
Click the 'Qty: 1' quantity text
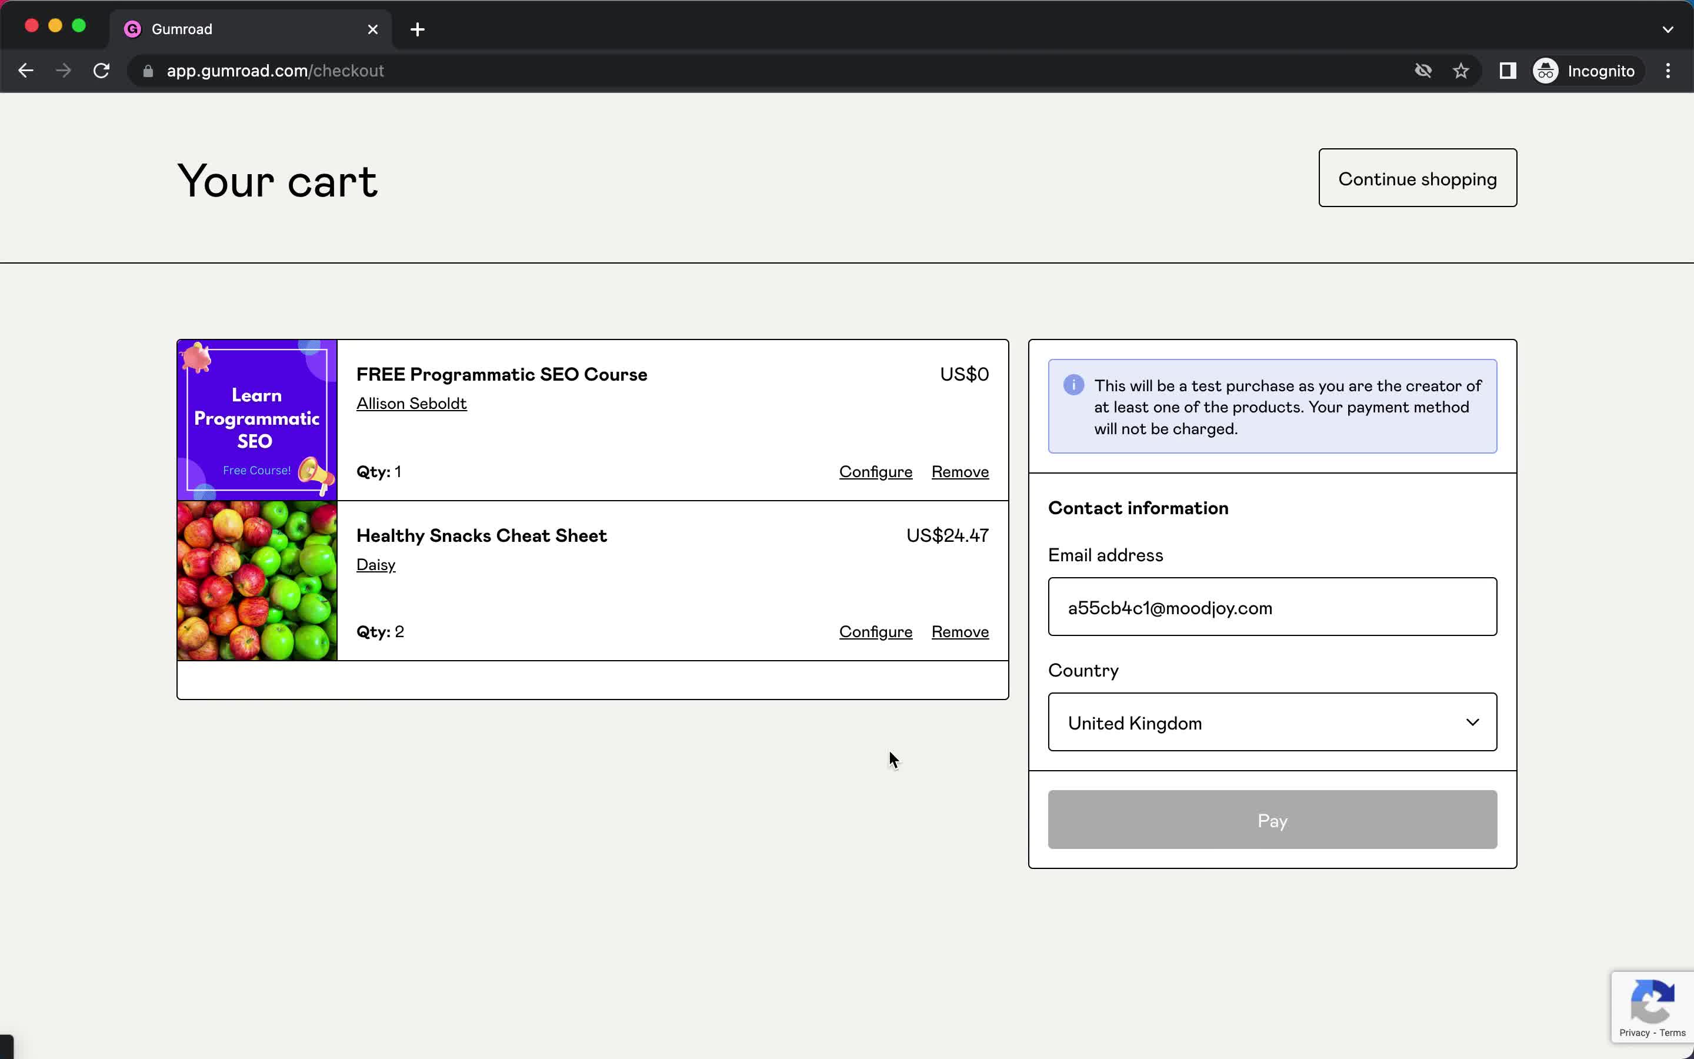tap(379, 472)
